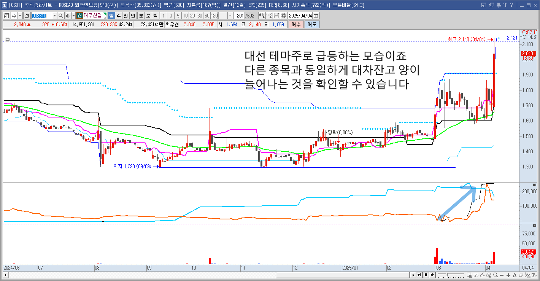Click the chart line tool icon before save
This screenshot has width=540, height=281.
[x=269, y=16]
